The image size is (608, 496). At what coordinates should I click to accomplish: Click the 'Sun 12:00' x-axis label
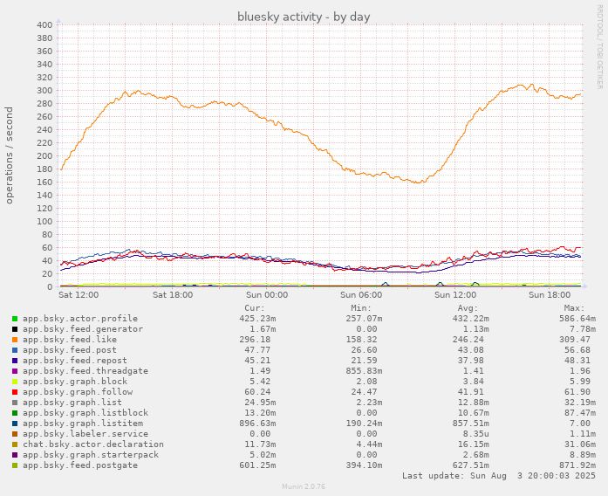(x=455, y=295)
